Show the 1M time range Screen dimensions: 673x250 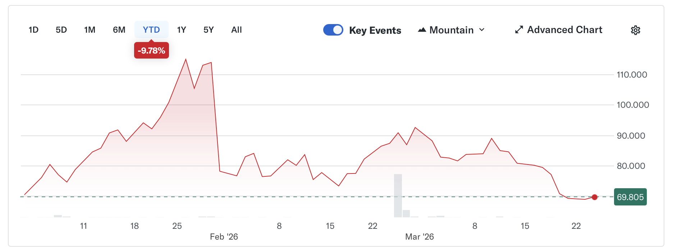[x=90, y=30]
